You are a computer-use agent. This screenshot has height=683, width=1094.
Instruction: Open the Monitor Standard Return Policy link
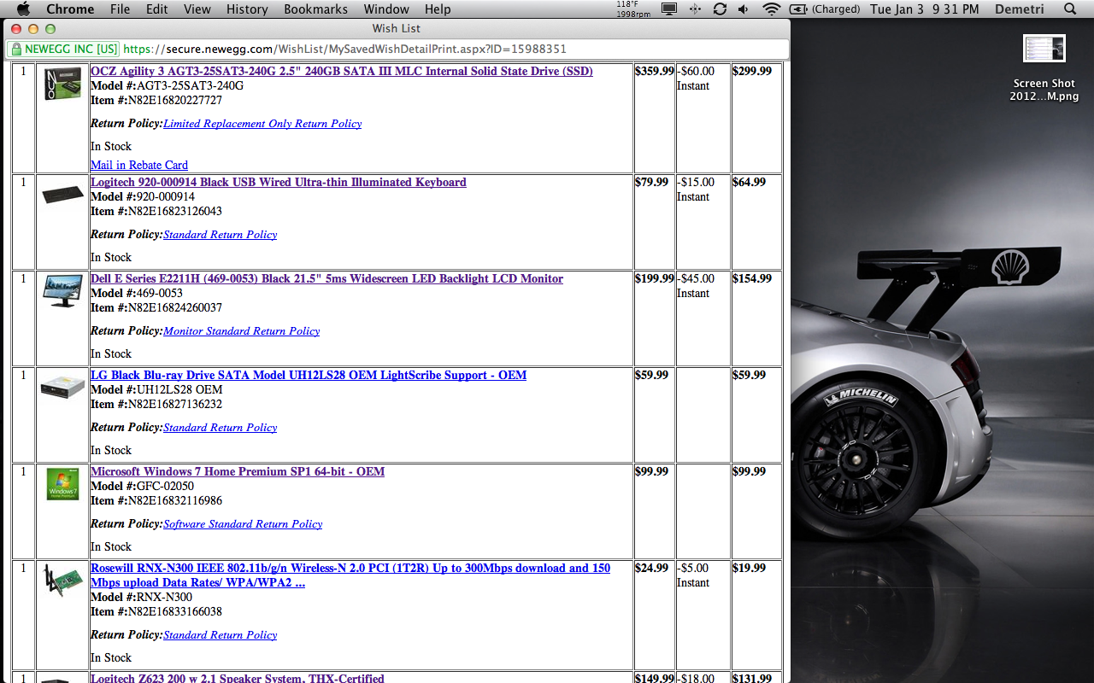241,331
